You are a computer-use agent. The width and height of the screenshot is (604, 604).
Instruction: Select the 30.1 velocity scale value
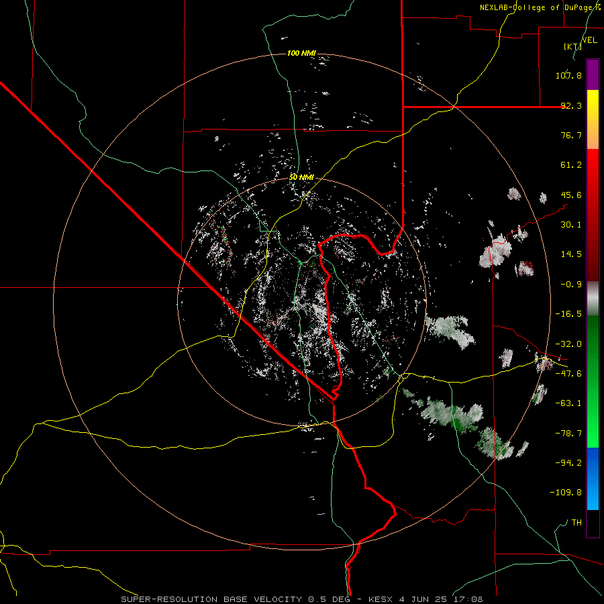coord(571,225)
